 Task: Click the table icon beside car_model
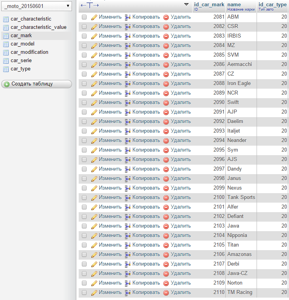tap(6, 44)
